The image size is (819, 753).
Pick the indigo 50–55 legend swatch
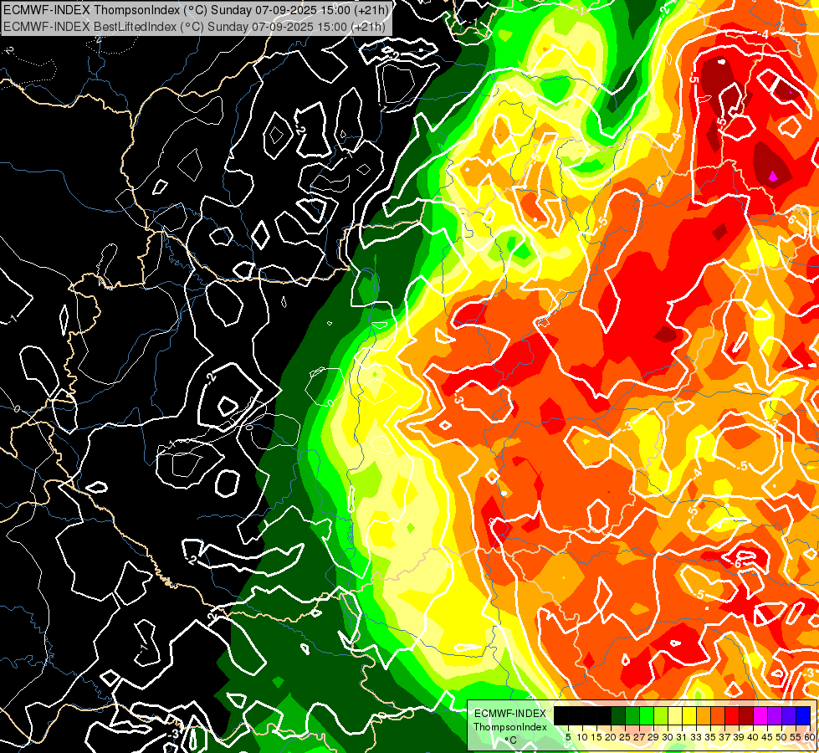[x=789, y=715]
